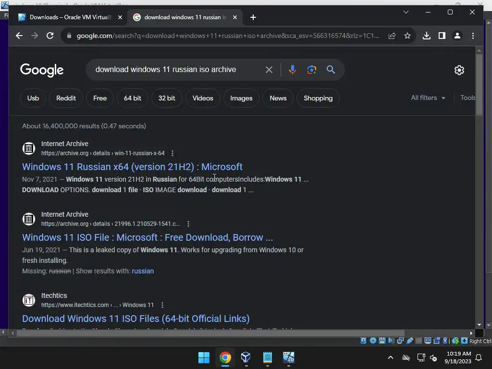View site info via the padlock icon

click(x=69, y=36)
